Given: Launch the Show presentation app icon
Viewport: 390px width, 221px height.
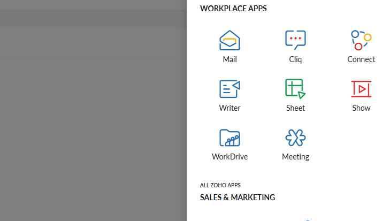Looking at the screenshot, I should (361, 89).
